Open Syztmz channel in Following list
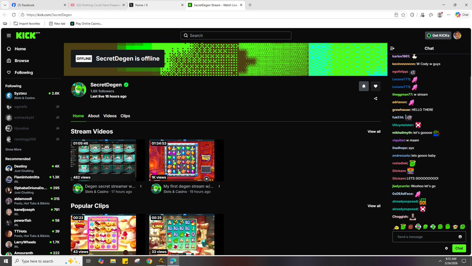The width and height of the screenshot is (472, 266). 32,95
